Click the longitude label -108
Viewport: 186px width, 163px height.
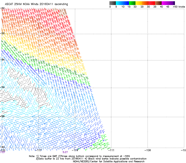coord(148,150)
